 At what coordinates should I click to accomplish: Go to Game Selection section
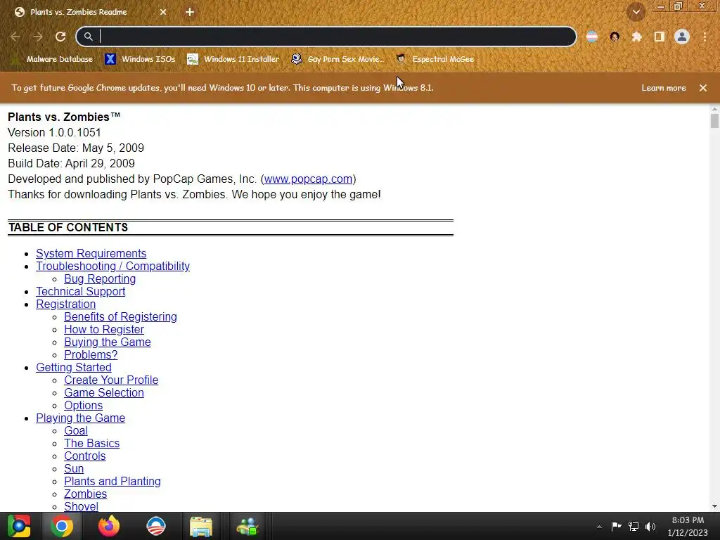(104, 392)
